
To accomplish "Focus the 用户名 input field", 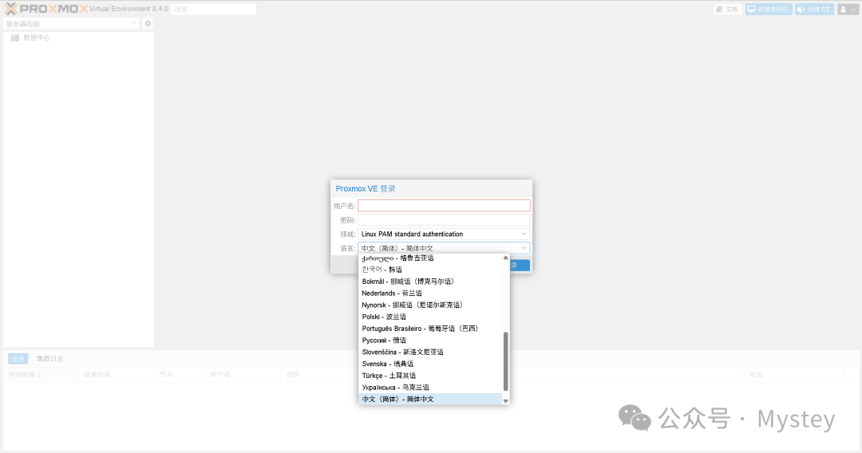I will 444,205.
